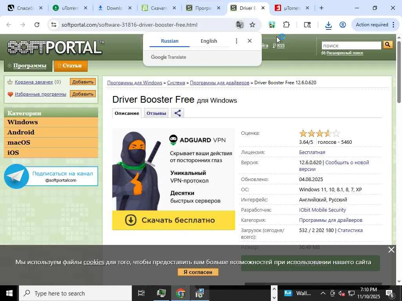This screenshot has width=402, height=301.
Task: Click the network icon in system tray
Action: (351, 293)
